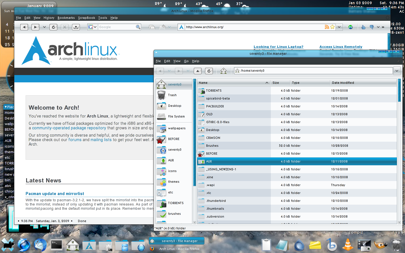Click the search magnifier in Firefox's Google box

pyautogui.click(x=138, y=27)
